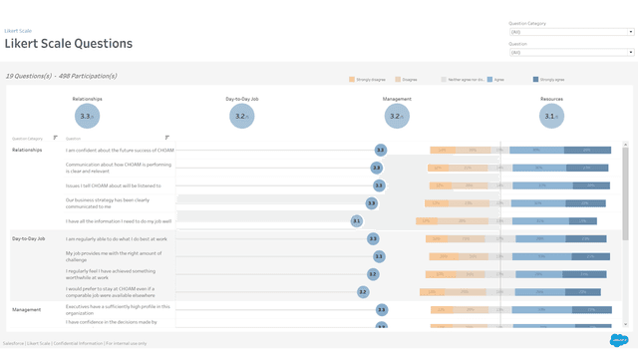Select the Day-to-Day Job 3.2 score circle
Screen dimensions: 638x362
tap(242, 116)
